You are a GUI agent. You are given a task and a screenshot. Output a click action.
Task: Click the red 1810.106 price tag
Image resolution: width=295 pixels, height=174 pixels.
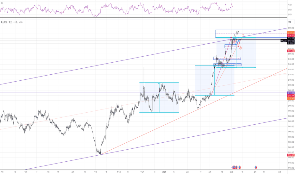[x=291, y=155]
